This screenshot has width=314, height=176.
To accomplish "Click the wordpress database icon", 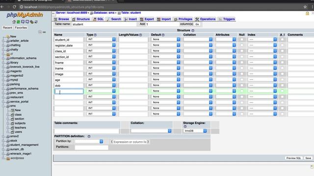I will click(8, 158).
